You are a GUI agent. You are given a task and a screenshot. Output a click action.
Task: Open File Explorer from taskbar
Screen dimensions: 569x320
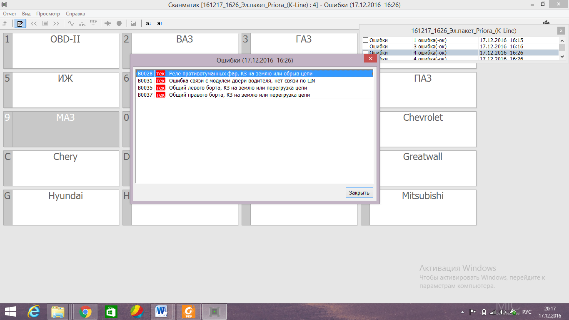(58, 312)
